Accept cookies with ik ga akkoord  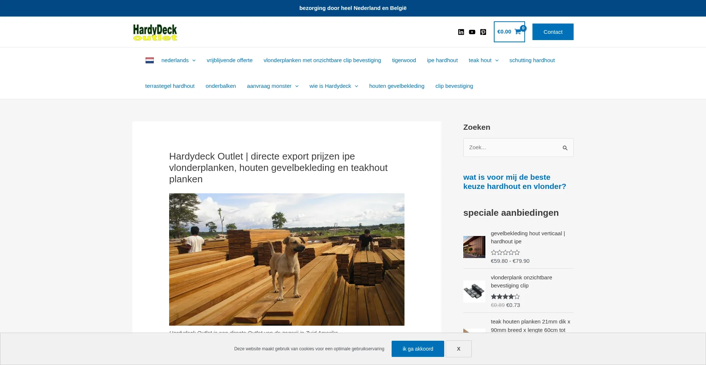pos(417,349)
